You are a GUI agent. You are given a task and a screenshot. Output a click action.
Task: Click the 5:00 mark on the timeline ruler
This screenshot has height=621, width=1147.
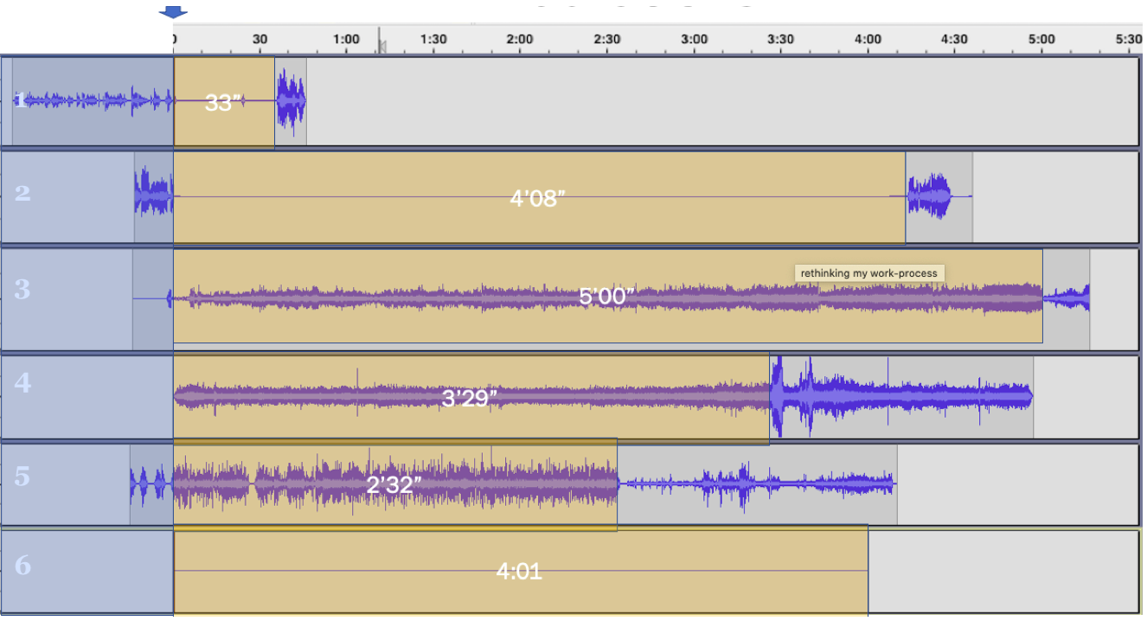click(x=1041, y=39)
